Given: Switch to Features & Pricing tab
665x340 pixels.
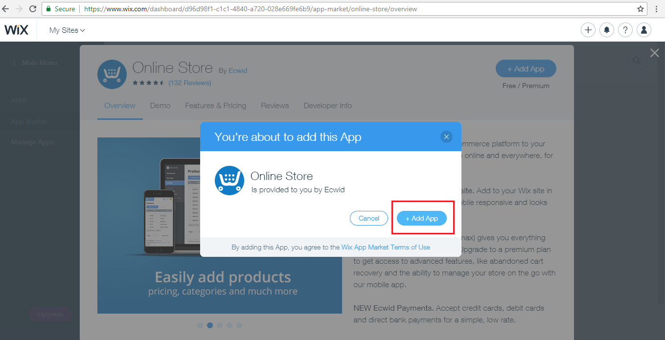Looking at the screenshot, I should tap(215, 105).
